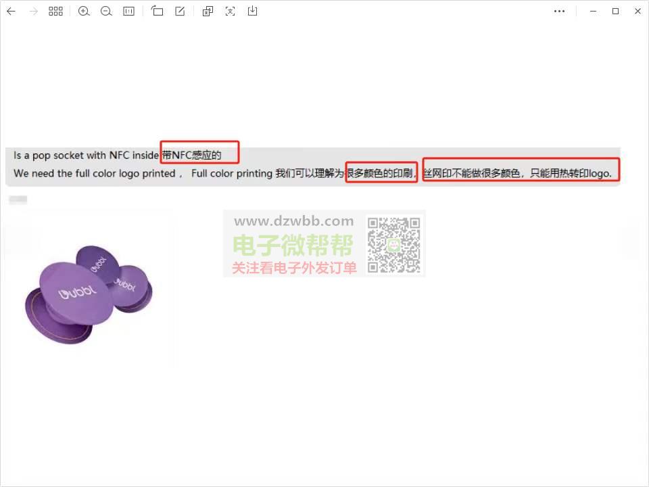Zoom in on the image
Image resolution: width=649 pixels, height=487 pixels.
84,11
